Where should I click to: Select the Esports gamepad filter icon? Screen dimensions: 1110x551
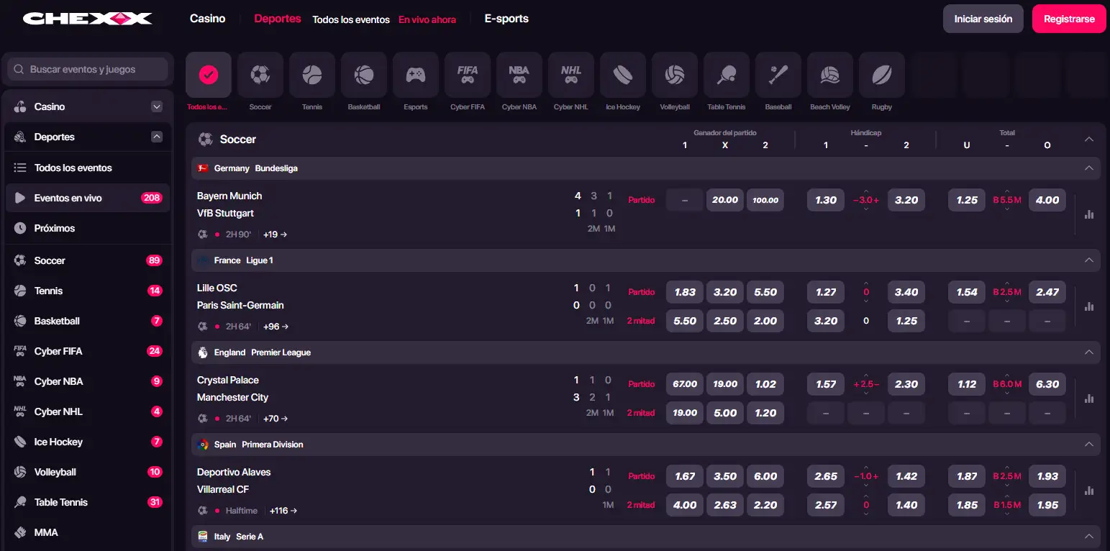point(416,75)
